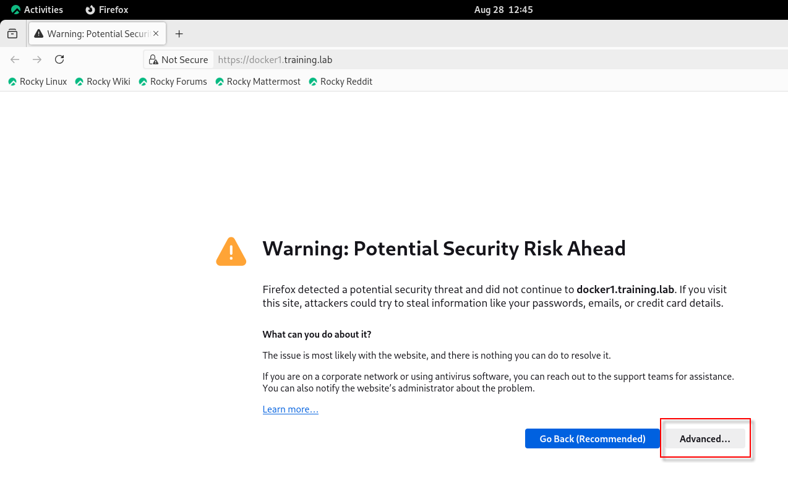Screen dimensions: 788x496
Task: Click the warning tab's alert icon
Action: click(x=38, y=34)
